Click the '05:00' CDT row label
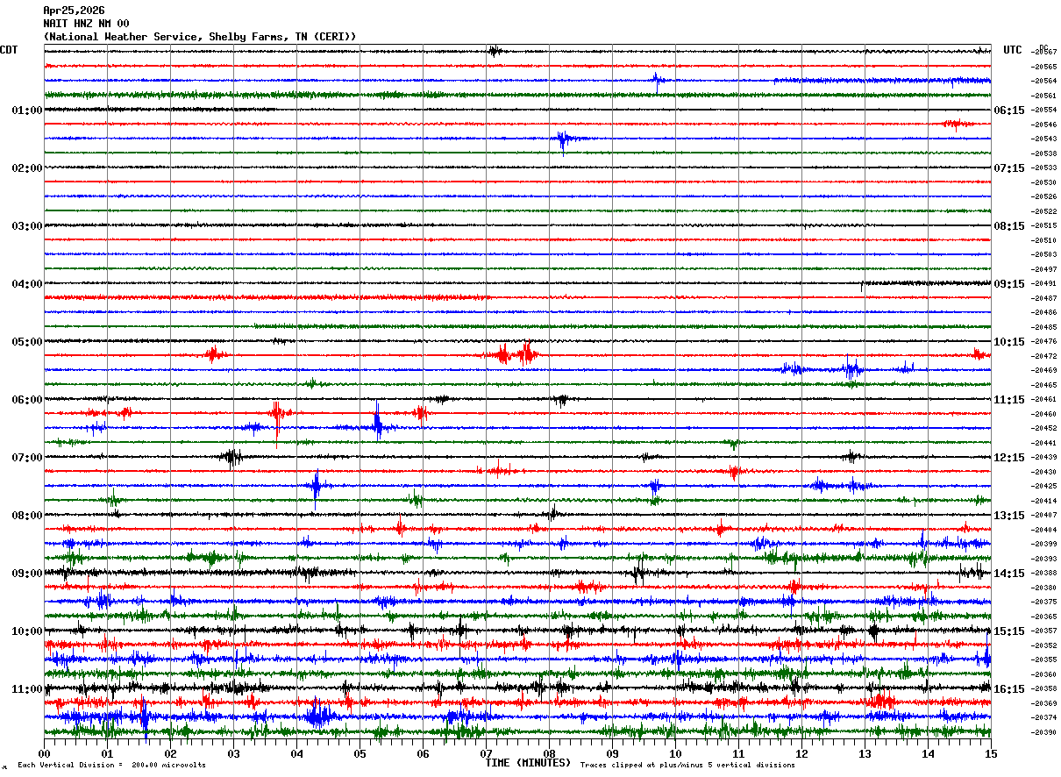 point(27,342)
